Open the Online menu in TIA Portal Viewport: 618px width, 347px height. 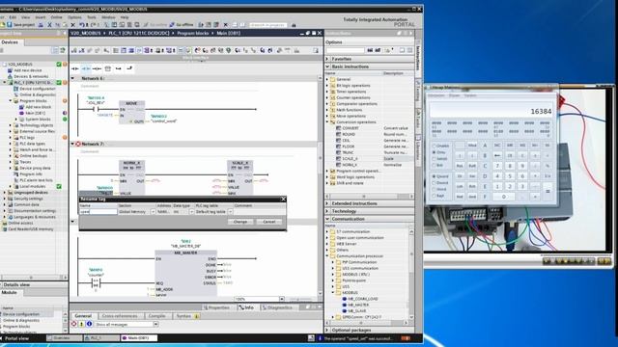tap(56, 17)
